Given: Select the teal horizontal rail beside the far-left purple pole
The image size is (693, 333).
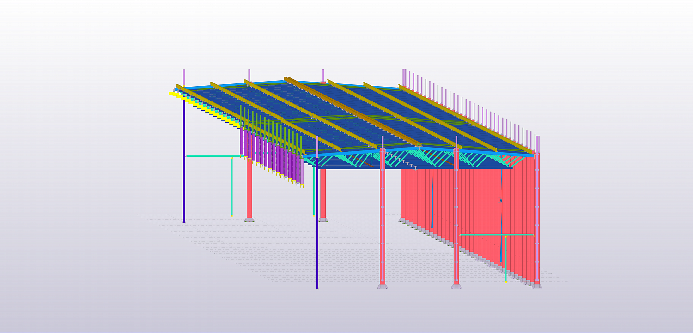Looking at the screenshot, I should [x=214, y=156].
